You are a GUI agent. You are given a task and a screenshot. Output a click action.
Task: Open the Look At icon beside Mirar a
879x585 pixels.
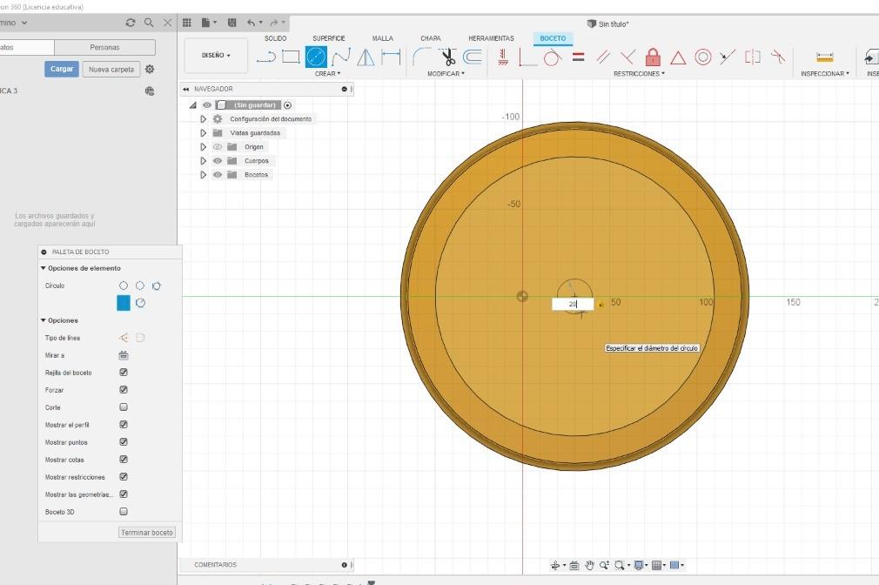(x=124, y=355)
